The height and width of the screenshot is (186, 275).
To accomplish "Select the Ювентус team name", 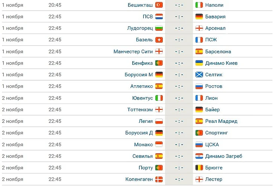I will [142, 98].
